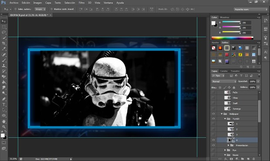Change the screen mode
This screenshot has height=161, width=270.
click(3, 148)
